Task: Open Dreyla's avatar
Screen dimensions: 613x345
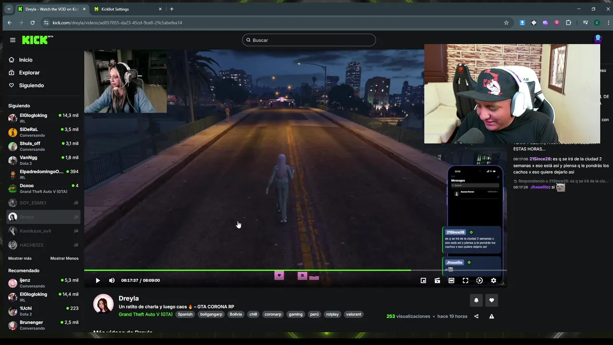Action: 103,304
